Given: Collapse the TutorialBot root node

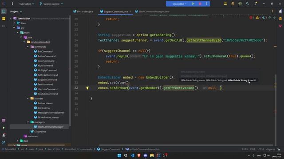Looking at the screenshot, I should click(x=11, y=19).
